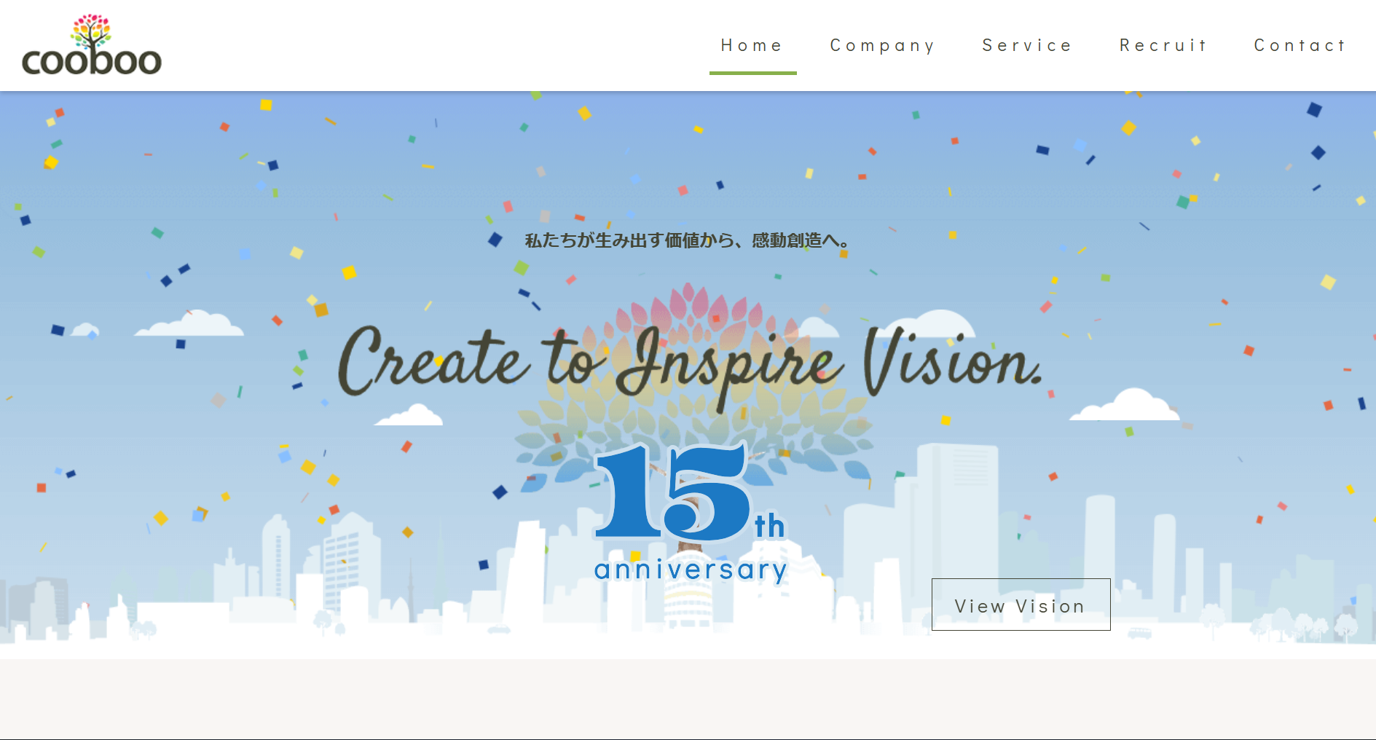Image resolution: width=1376 pixels, height=740 pixels.
Task: Click the beige section below the hero banner
Action: tap(688, 699)
